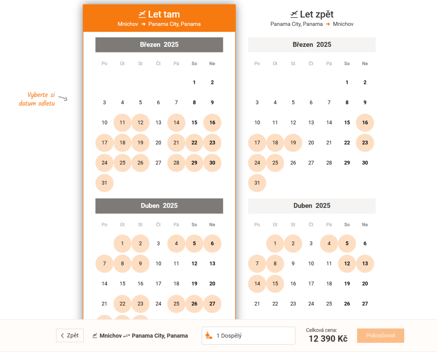Click the orange arrow in the return route subtitle
This screenshot has width=437, height=352.
pos(328,24)
